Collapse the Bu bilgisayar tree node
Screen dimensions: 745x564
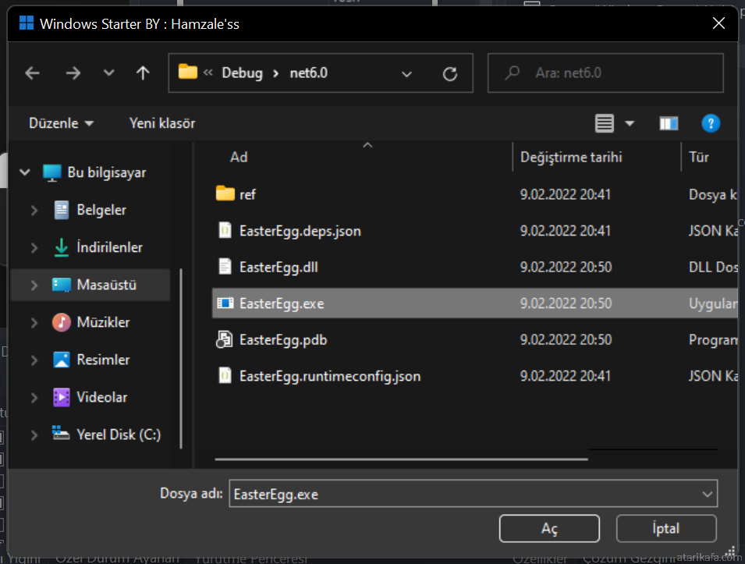coord(25,172)
